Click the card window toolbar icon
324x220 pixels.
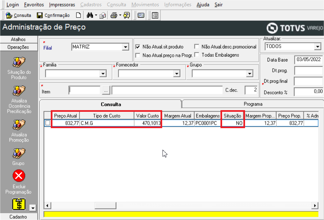coord(141,15)
